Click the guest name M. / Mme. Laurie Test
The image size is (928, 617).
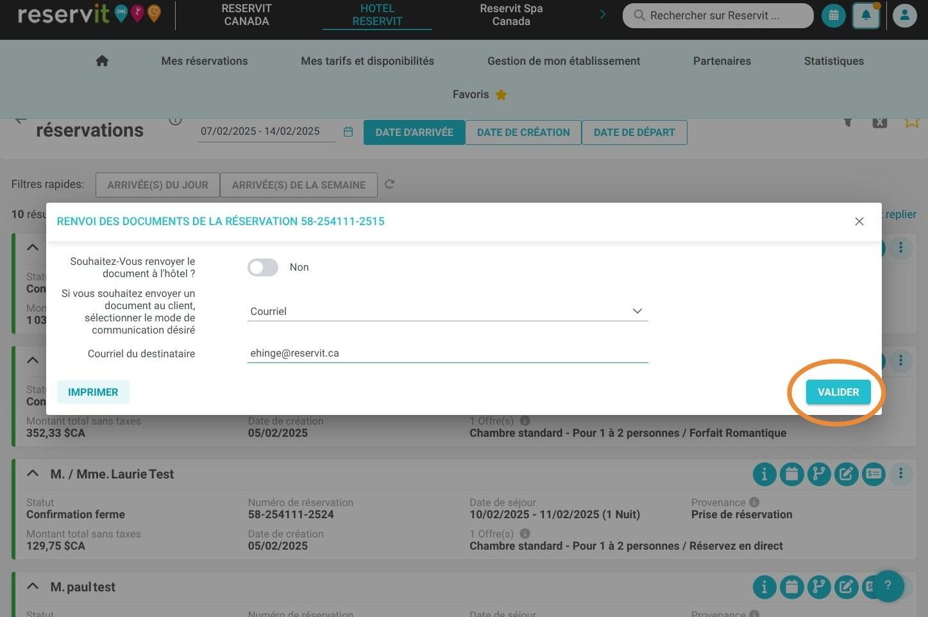click(x=112, y=474)
